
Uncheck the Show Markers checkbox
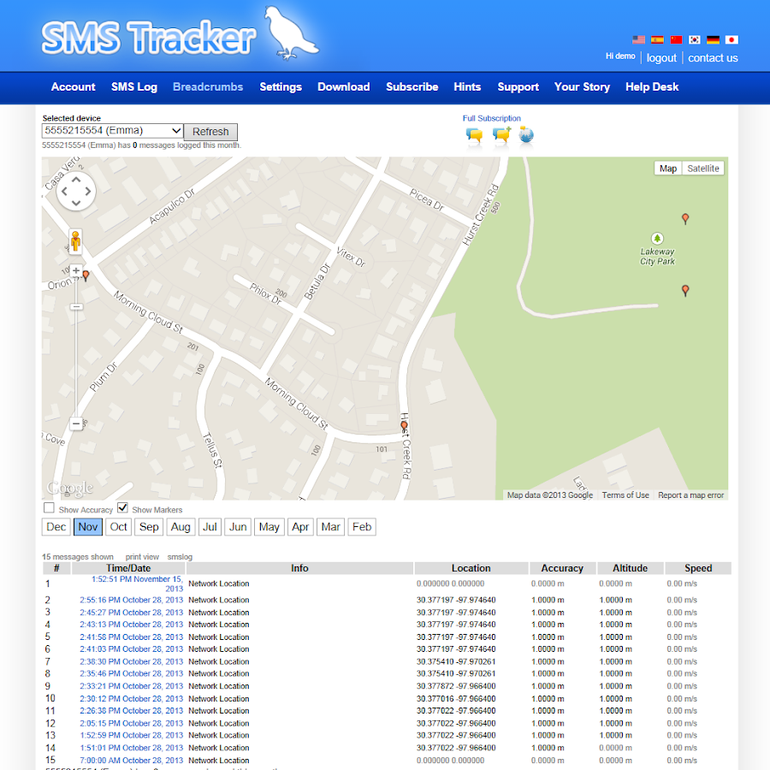point(122,507)
